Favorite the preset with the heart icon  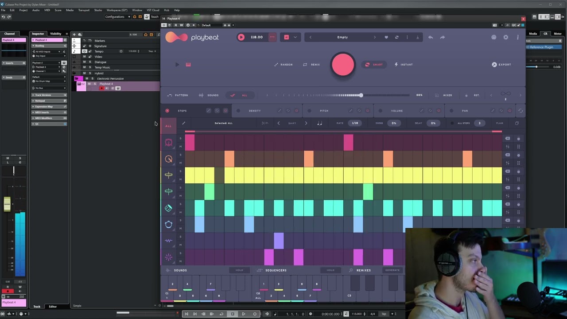coord(386,37)
